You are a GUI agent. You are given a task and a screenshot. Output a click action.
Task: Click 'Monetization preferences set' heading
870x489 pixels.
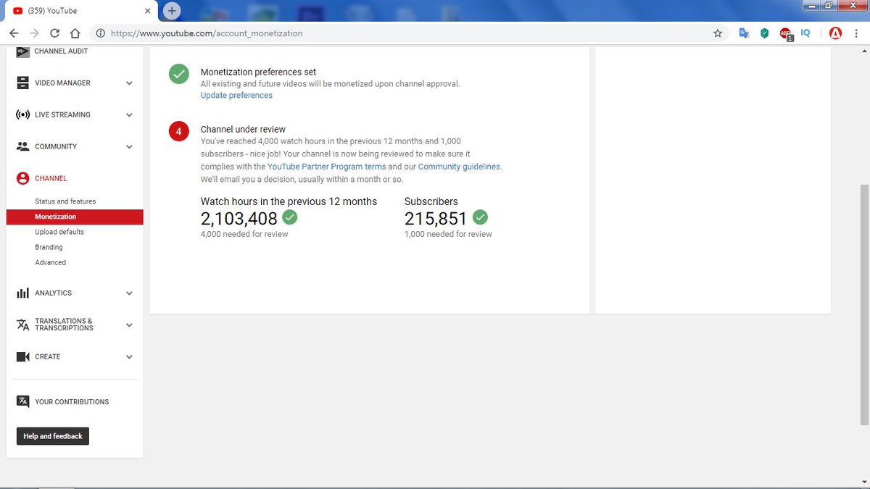[x=258, y=72]
